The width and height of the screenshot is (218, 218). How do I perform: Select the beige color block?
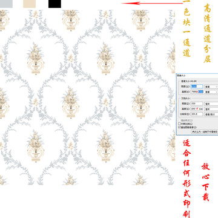(29, 4)
